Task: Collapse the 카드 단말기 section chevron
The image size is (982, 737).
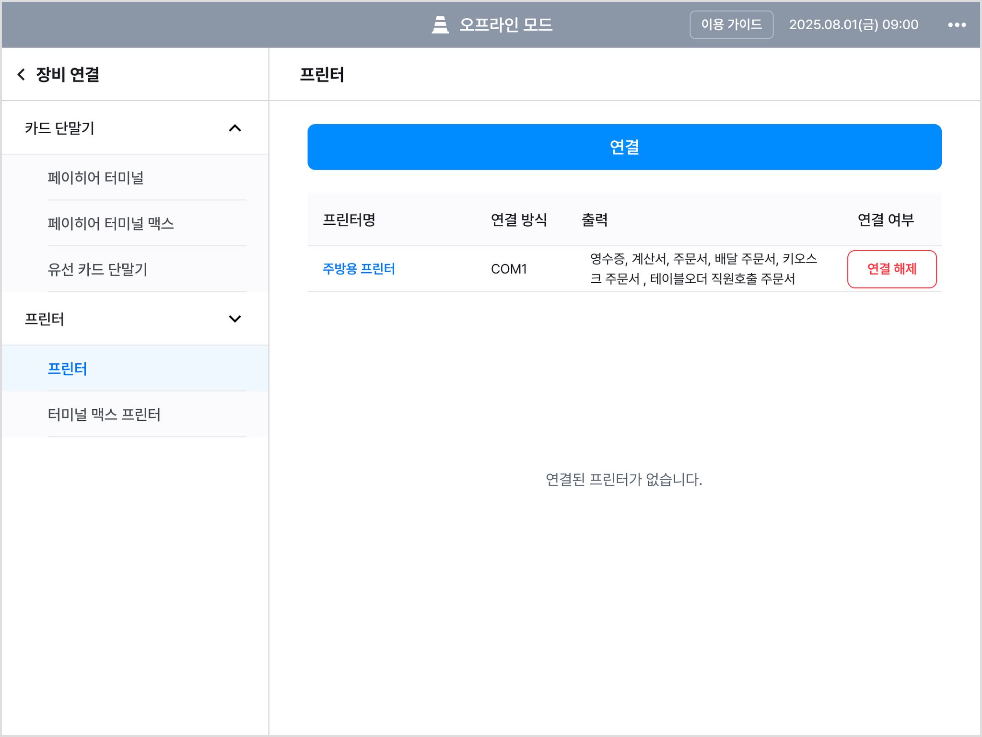Action: point(235,128)
